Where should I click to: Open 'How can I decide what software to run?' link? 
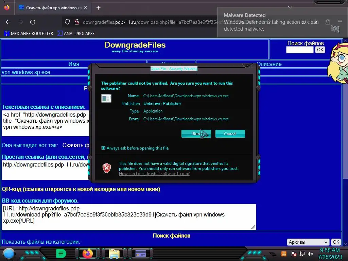coord(154,174)
